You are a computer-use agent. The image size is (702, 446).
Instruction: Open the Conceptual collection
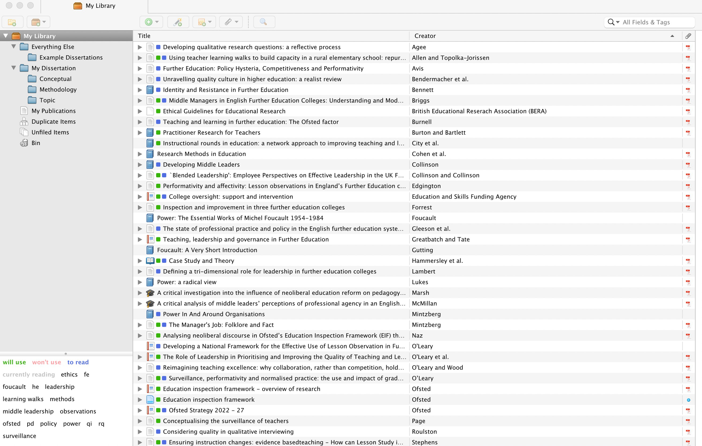tap(55, 79)
